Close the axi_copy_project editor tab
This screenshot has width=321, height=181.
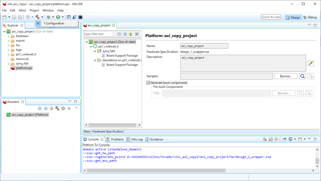tap(113, 25)
